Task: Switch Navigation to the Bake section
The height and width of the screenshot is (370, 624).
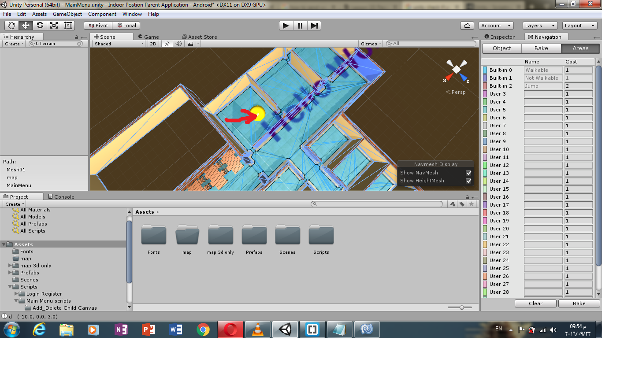Action: point(541,48)
